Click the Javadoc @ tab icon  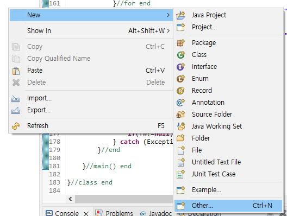pyautogui.click(x=143, y=213)
